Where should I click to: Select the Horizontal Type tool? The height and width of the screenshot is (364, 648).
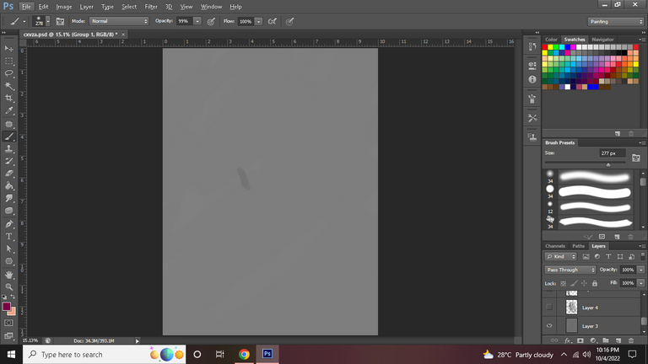coord(8,237)
